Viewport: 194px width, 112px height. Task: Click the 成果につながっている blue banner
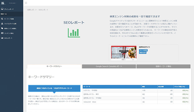[x=54, y=88]
